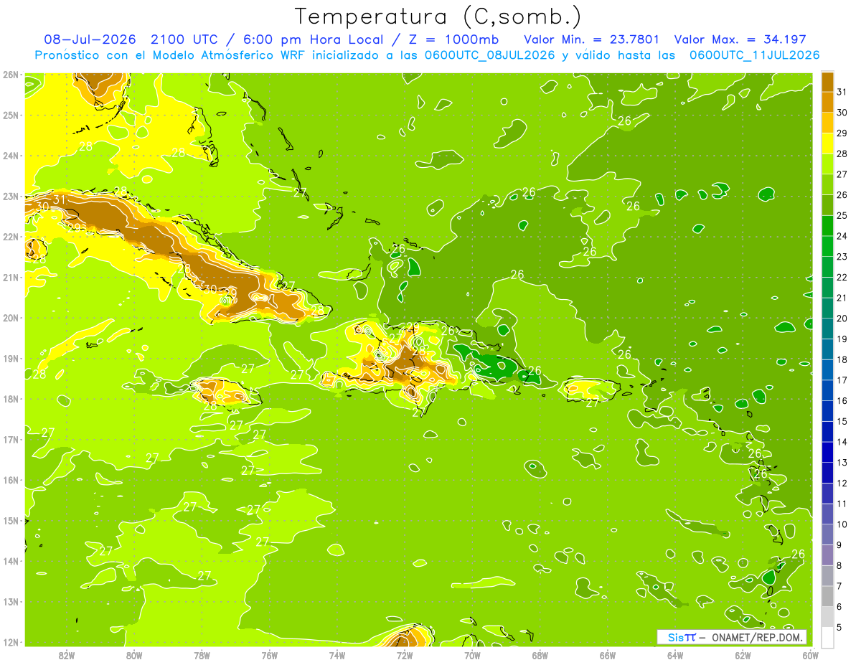
Task: Pick the color bar swatch between 25 and 26
Action: [x=827, y=205]
